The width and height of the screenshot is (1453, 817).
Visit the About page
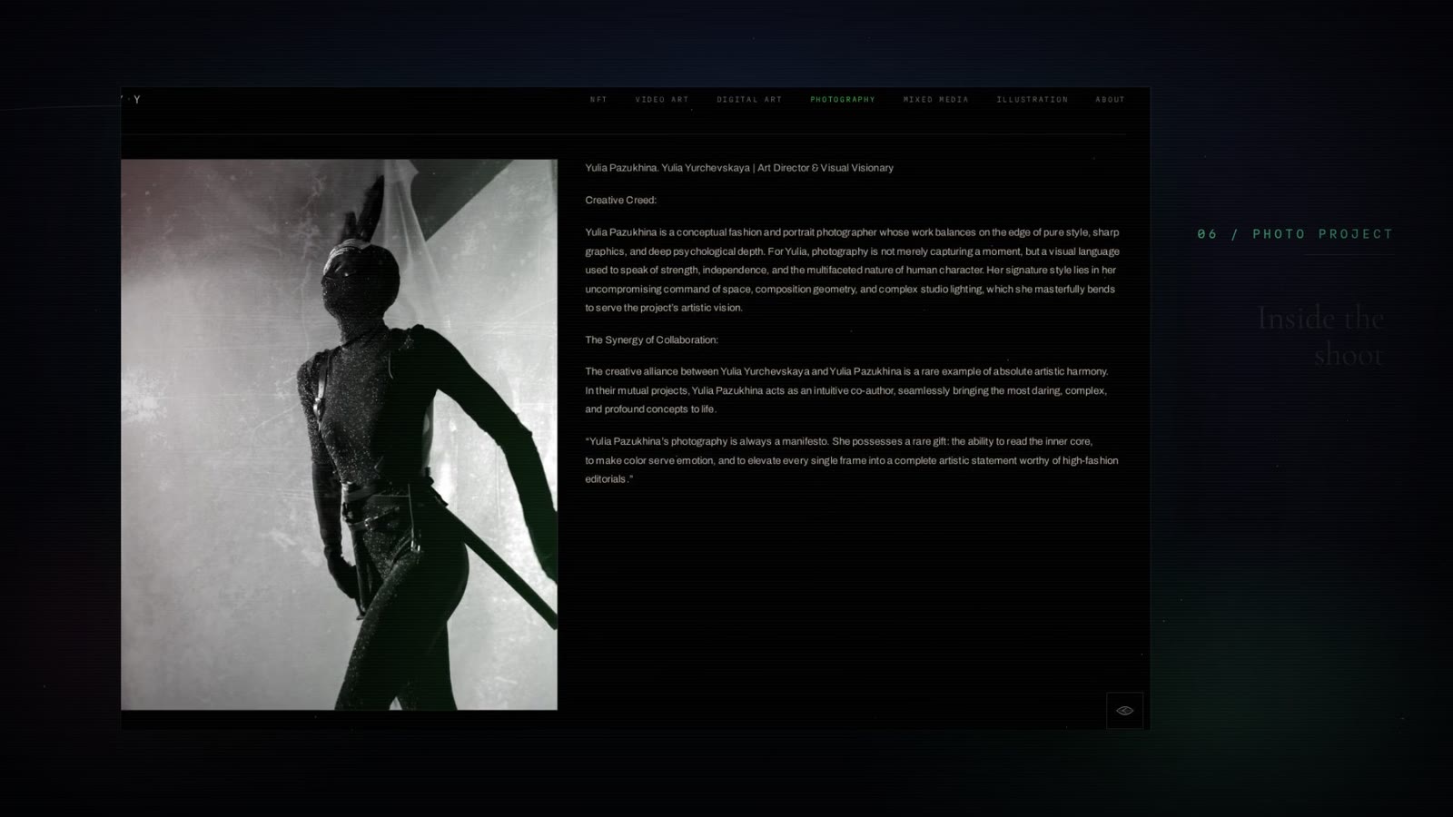(x=1110, y=100)
